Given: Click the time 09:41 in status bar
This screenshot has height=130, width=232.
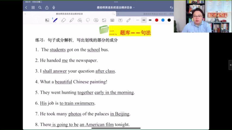Looking at the screenshot, I should click(28, 2).
